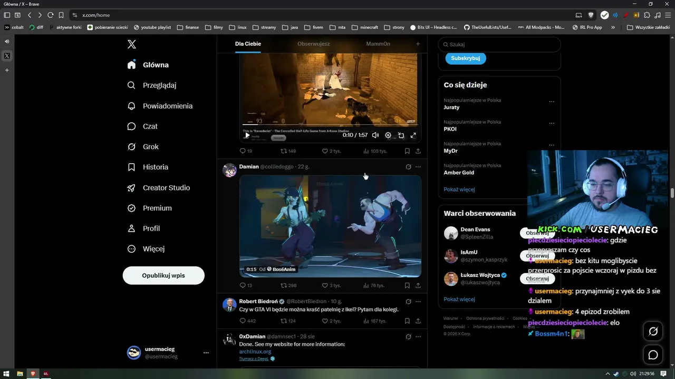Viewport: 675px width, 379px height.
Task: Open more options on 0xDamian's post
Action: (418, 336)
